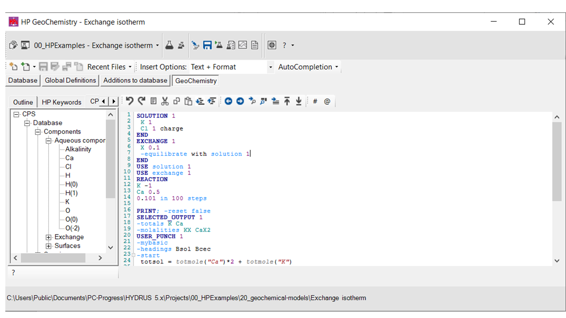Switch to the Global Definitions tab

point(70,80)
